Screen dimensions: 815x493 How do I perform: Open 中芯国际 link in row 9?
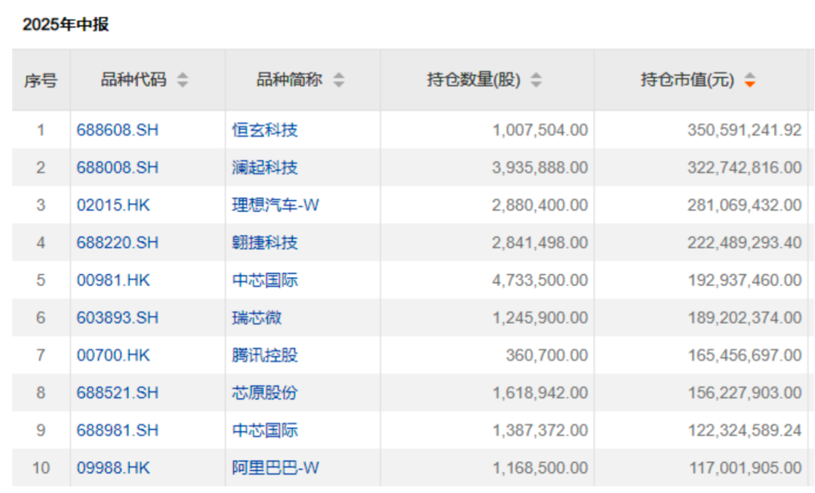pyautogui.click(x=265, y=430)
